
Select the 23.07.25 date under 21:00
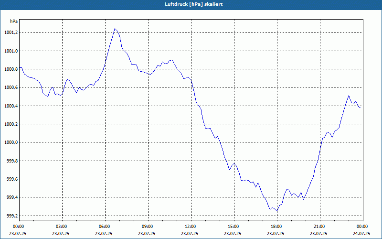[x=318, y=233]
